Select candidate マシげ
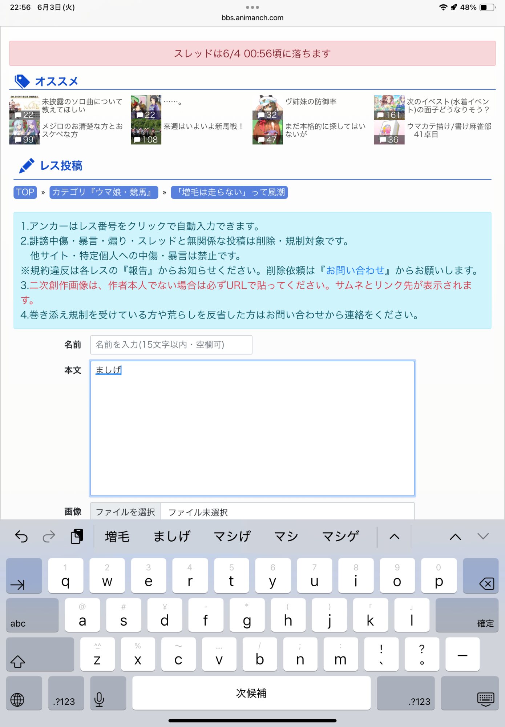The width and height of the screenshot is (505, 727). click(232, 537)
